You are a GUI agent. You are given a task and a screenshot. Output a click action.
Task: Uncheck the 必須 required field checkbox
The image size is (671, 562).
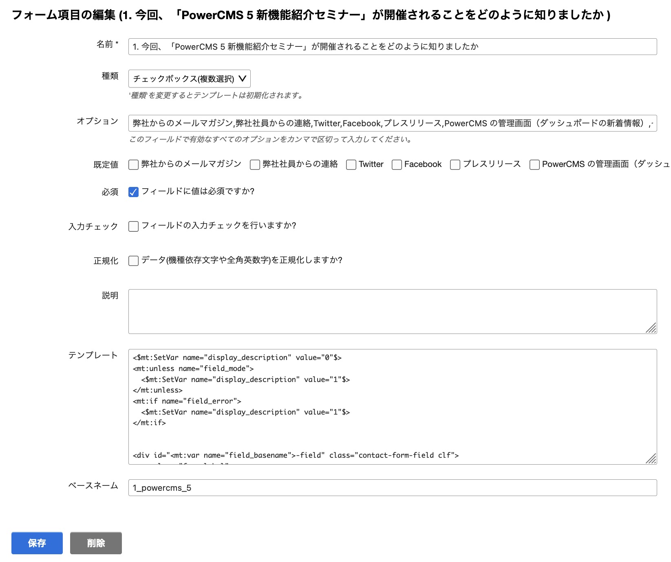click(x=133, y=192)
